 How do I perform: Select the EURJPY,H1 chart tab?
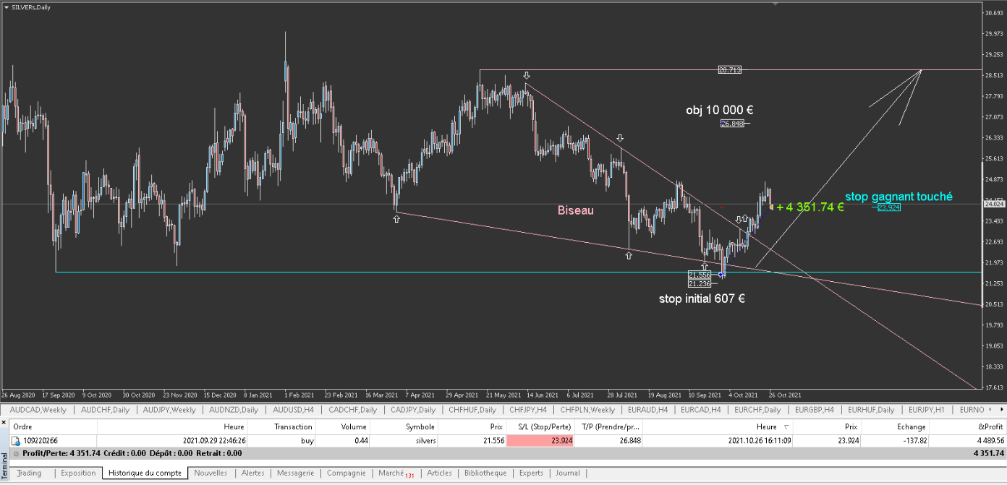click(927, 410)
